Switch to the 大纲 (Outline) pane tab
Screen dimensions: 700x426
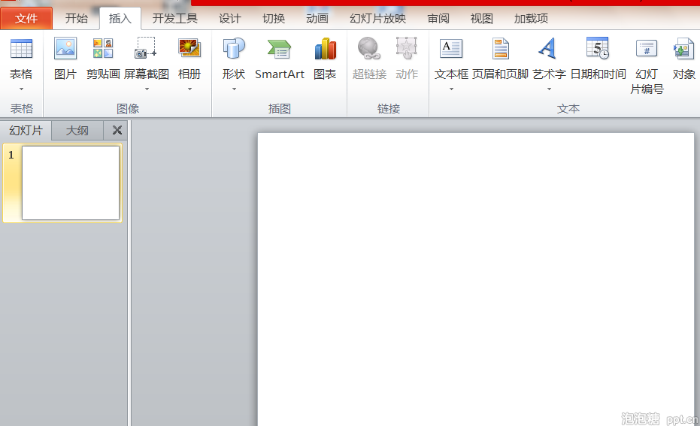click(77, 131)
